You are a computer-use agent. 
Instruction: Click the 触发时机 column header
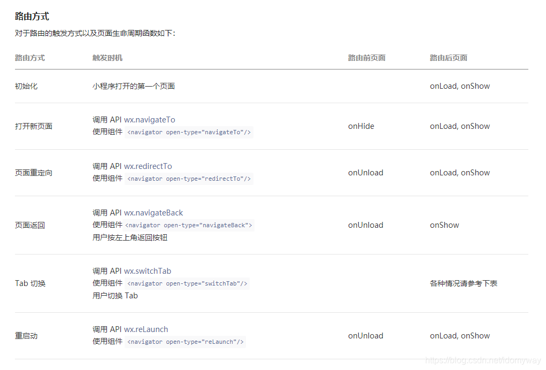pyautogui.click(x=107, y=58)
